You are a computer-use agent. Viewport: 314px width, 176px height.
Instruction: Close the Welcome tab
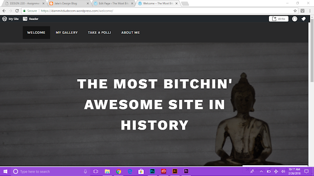click(177, 3)
